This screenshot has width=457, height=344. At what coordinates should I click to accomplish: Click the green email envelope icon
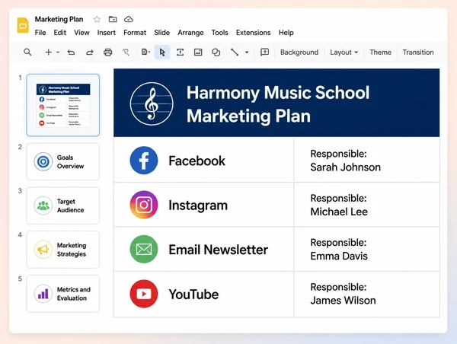(144, 250)
